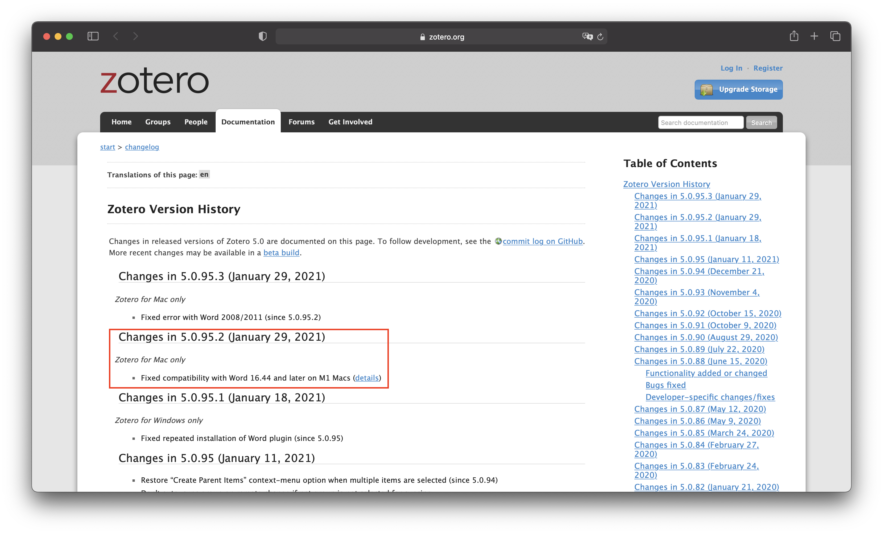The height and width of the screenshot is (534, 883).
Task: Open the Groups navigation item
Action: (x=158, y=122)
